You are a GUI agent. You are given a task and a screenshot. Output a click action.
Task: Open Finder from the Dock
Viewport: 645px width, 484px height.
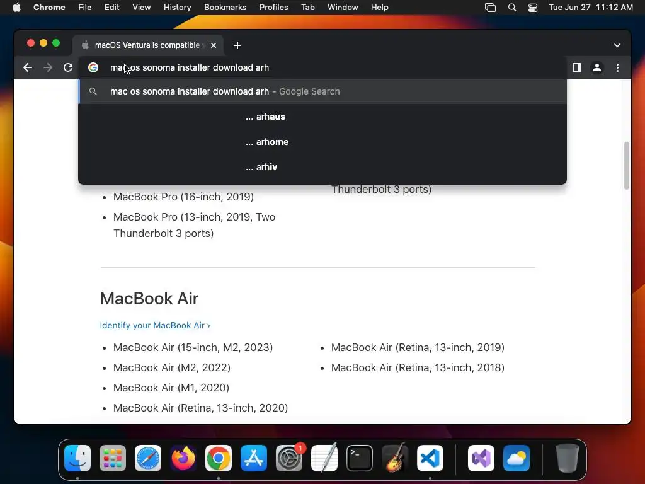tap(77, 458)
